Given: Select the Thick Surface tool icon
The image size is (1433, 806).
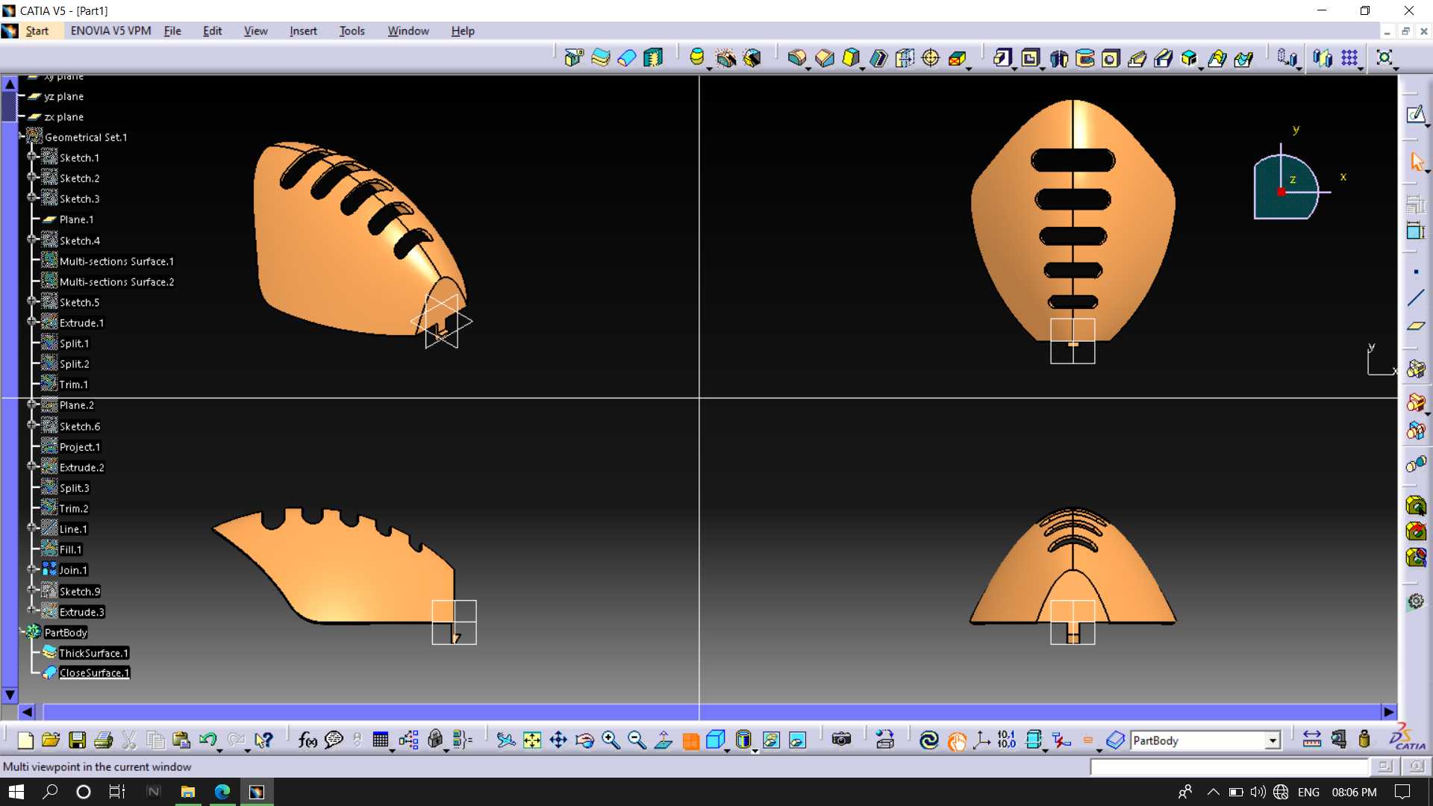Looking at the screenshot, I should [x=600, y=57].
